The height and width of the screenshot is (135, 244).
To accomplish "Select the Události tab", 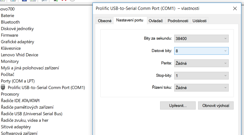I will [199, 21].
